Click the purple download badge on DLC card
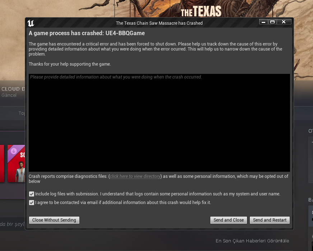This screenshot has height=251, width=313. click(14, 151)
